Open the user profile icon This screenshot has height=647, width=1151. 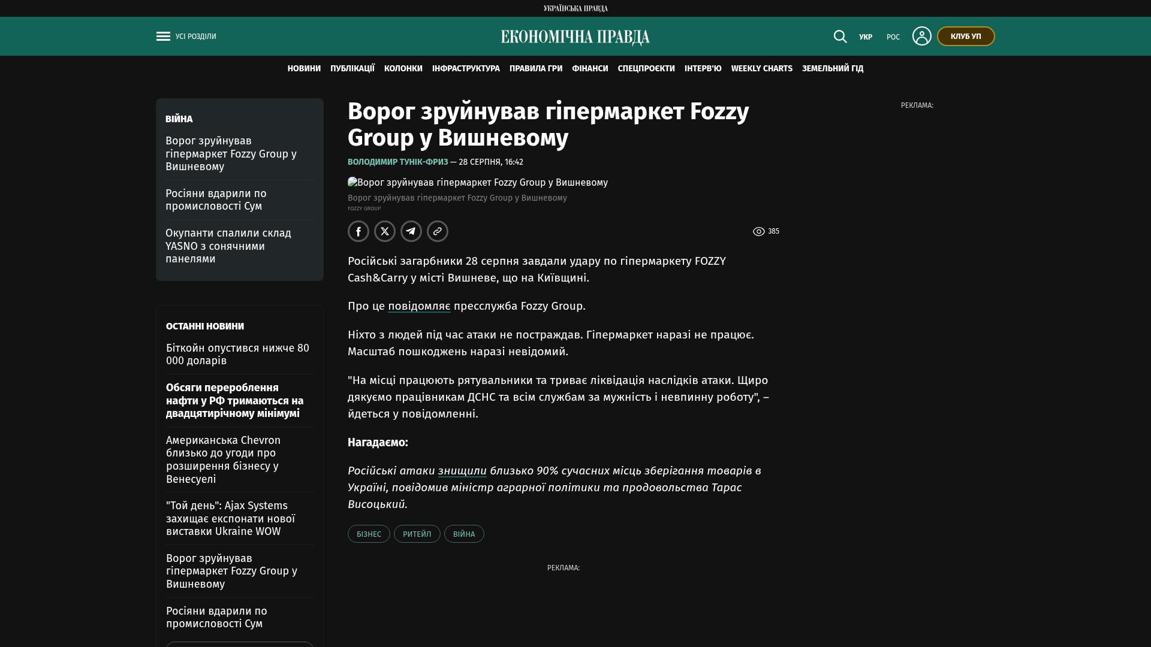point(922,36)
